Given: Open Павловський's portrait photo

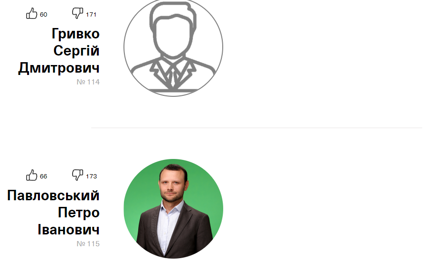Looking at the screenshot, I should pyautogui.click(x=173, y=209).
